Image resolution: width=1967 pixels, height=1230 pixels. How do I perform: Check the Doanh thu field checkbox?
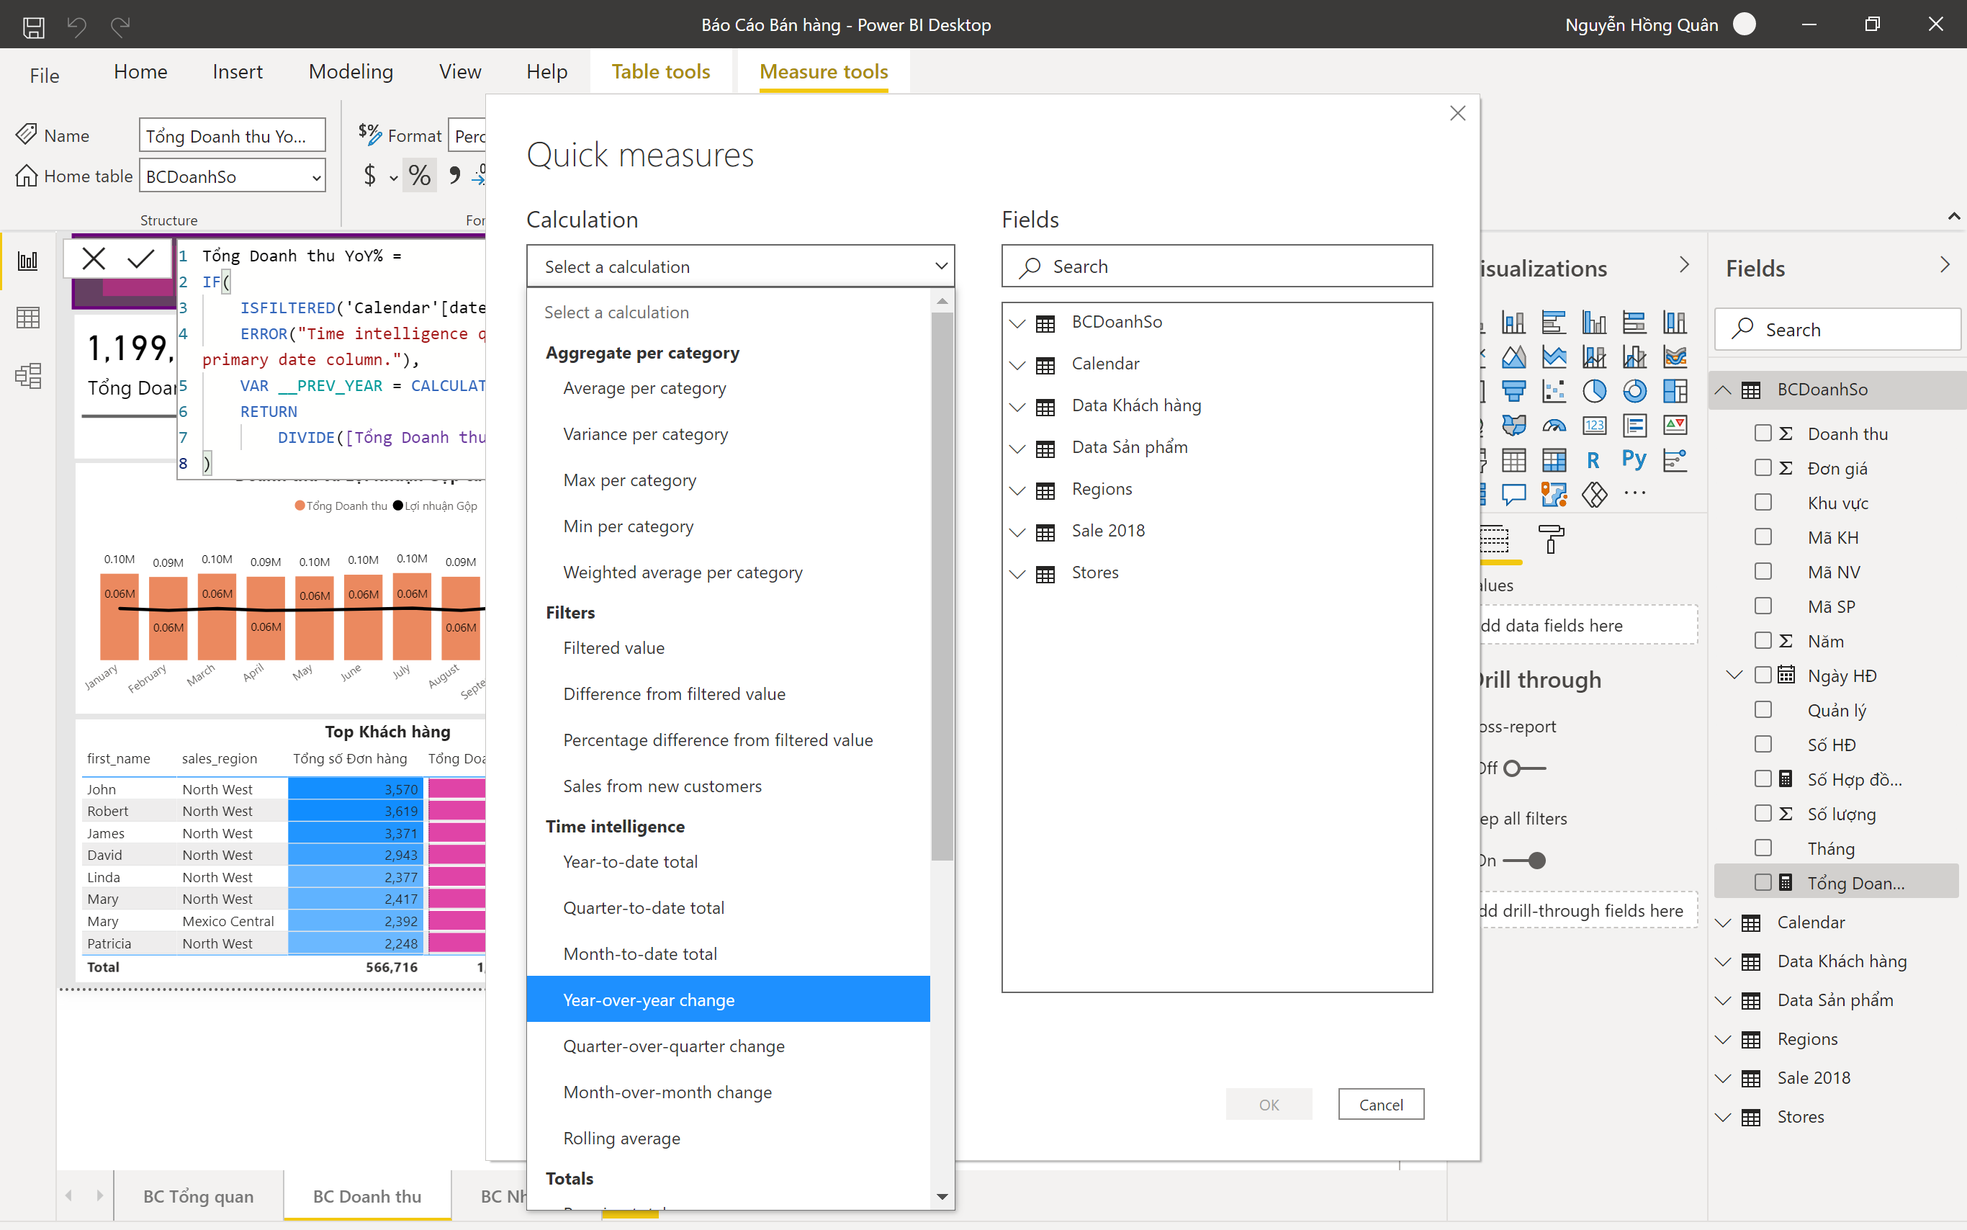click(x=1763, y=434)
